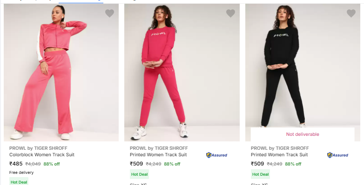The height and width of the screenshot is (185, 364).
Task: Click Hot Deal tag under black Printed Track Suit
Action: 260,174
